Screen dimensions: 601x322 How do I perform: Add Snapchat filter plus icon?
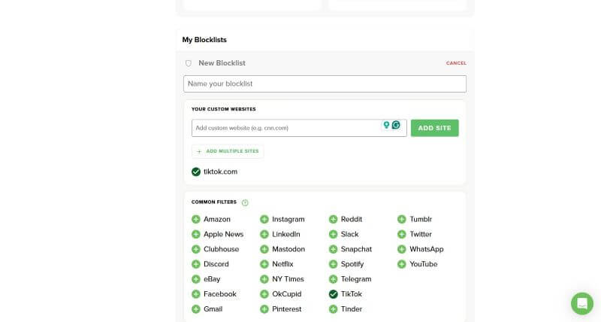click(333, 249)
